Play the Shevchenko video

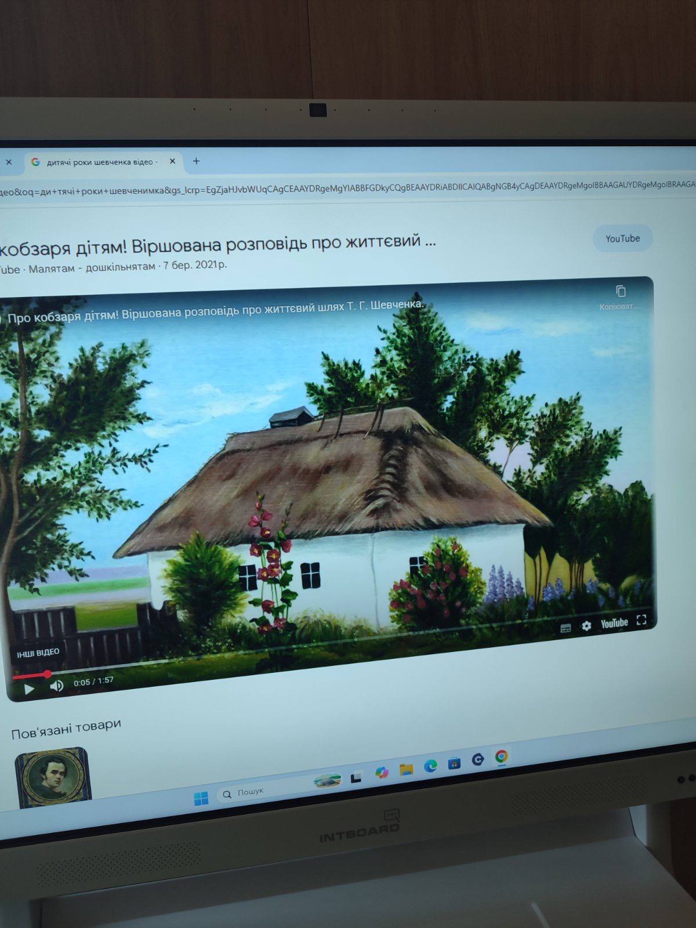click(x=29, y=688)
